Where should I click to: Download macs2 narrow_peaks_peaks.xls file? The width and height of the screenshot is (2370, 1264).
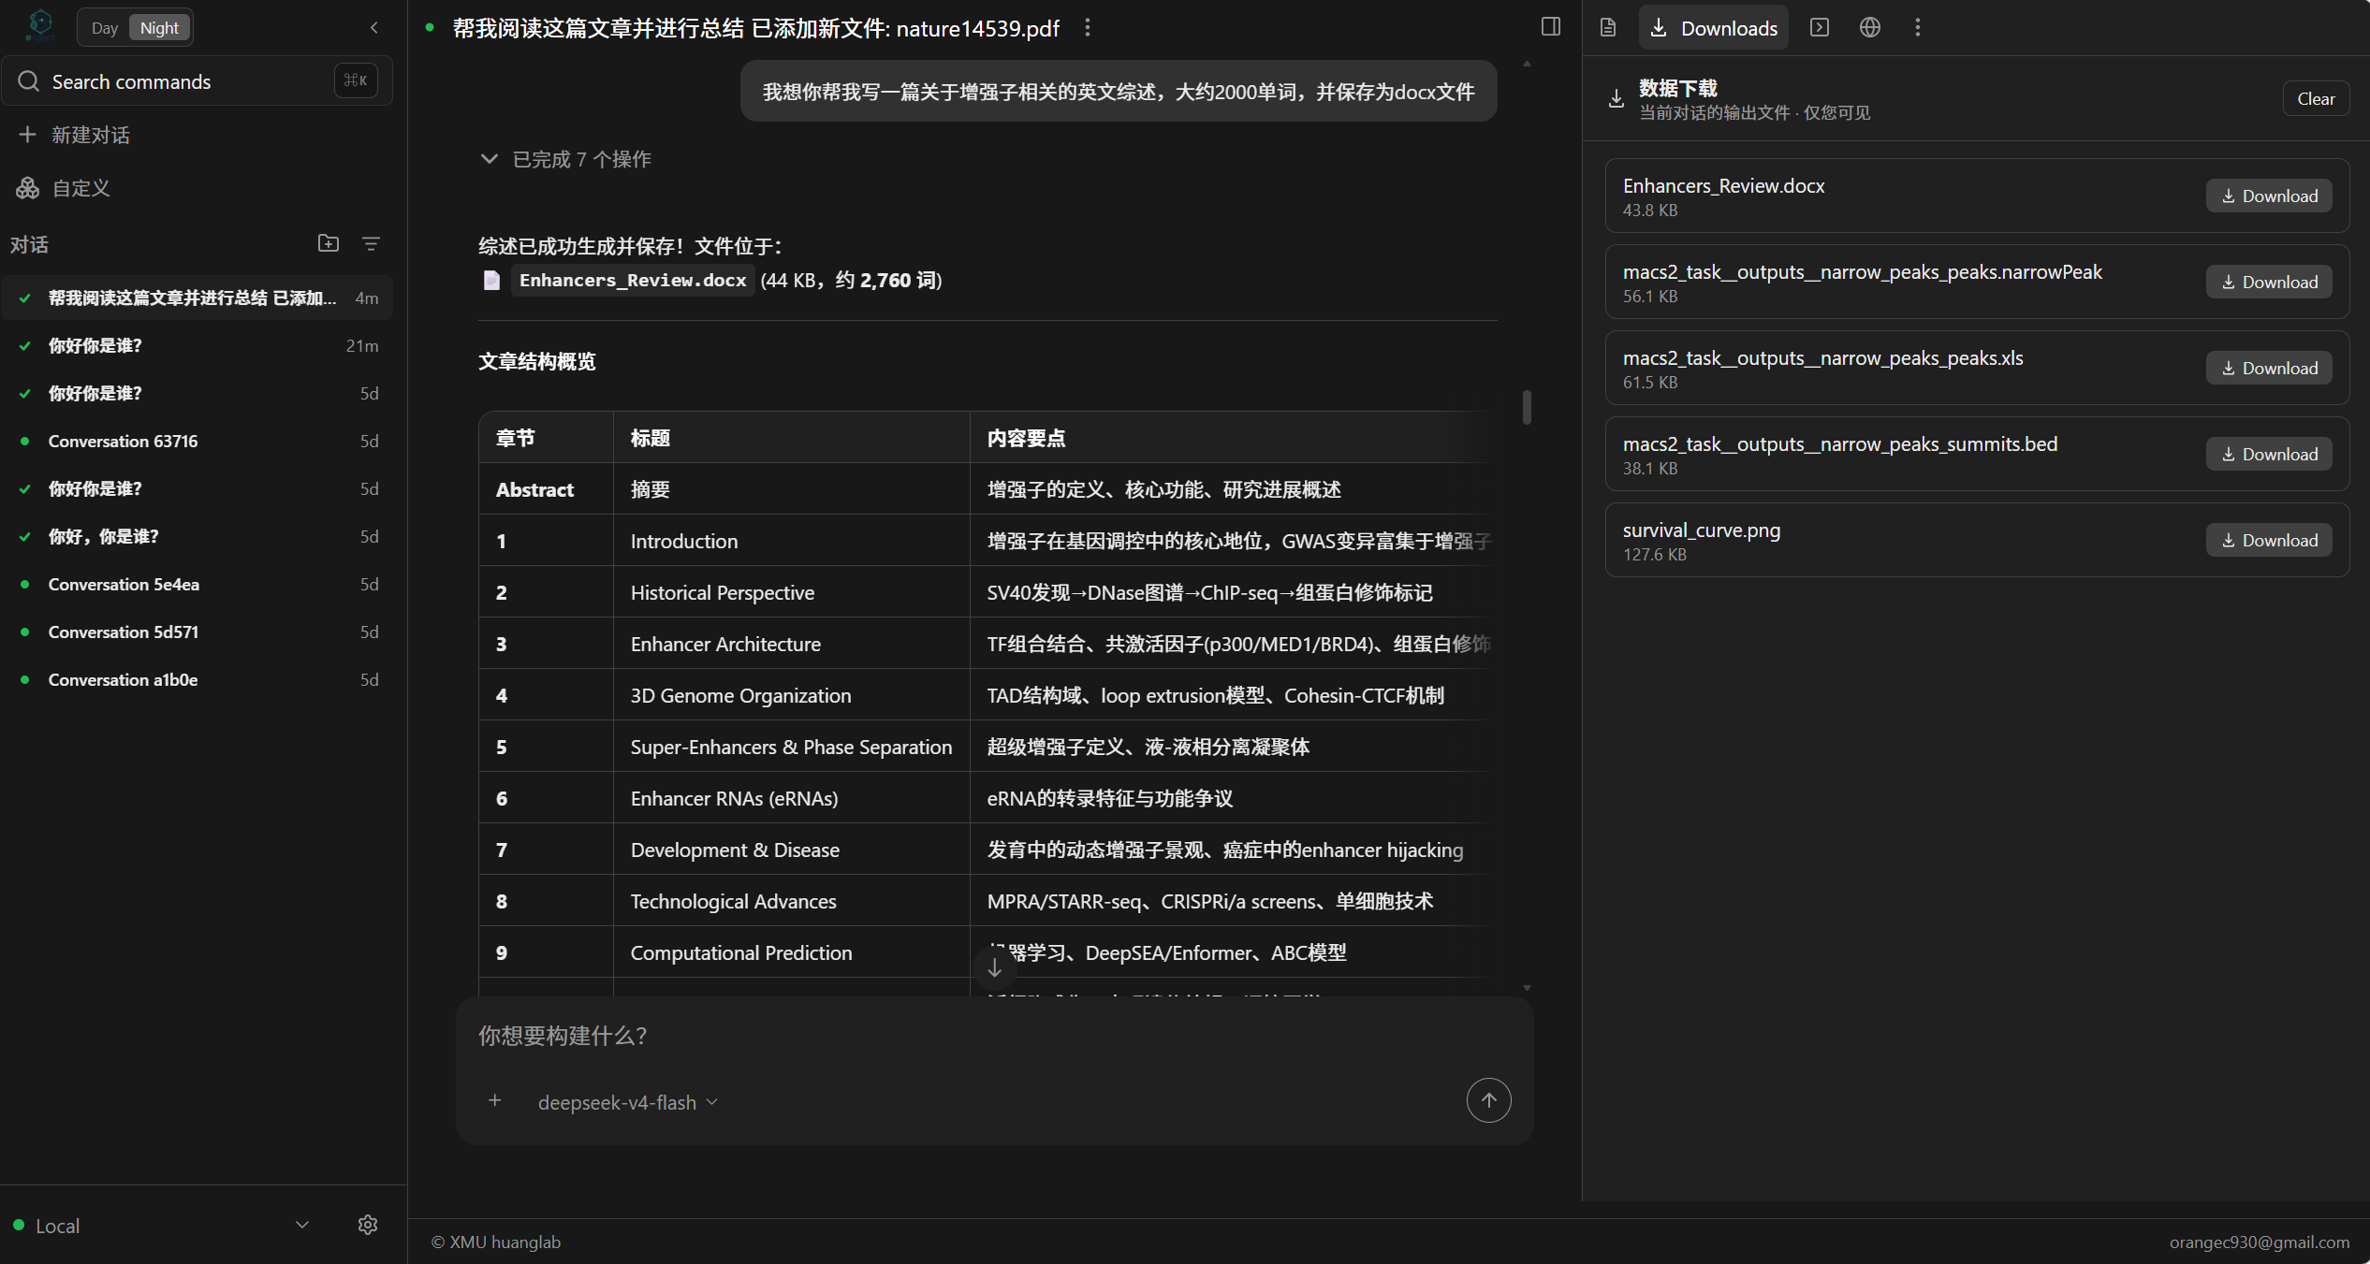2269,368
